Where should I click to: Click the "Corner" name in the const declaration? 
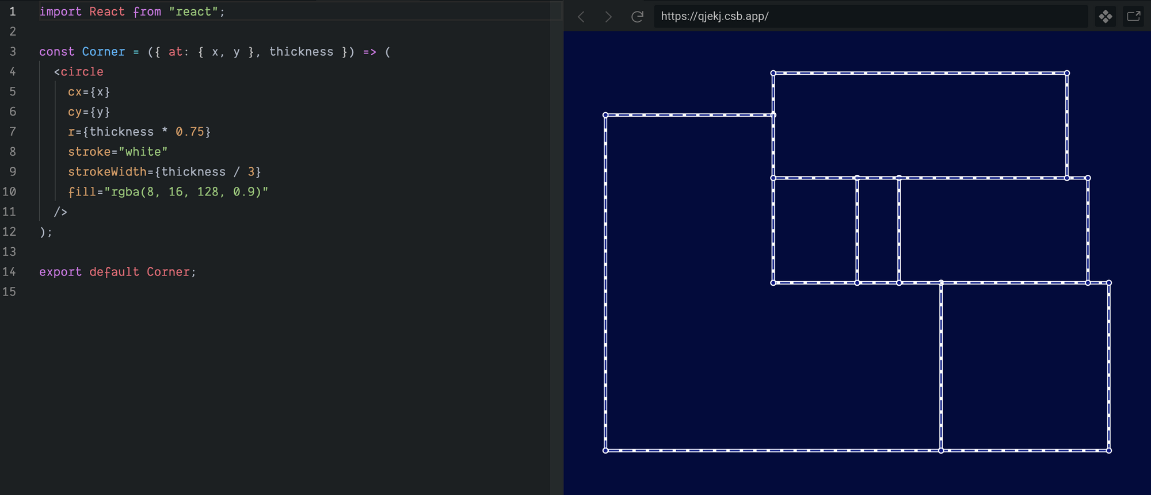point(103,52)
